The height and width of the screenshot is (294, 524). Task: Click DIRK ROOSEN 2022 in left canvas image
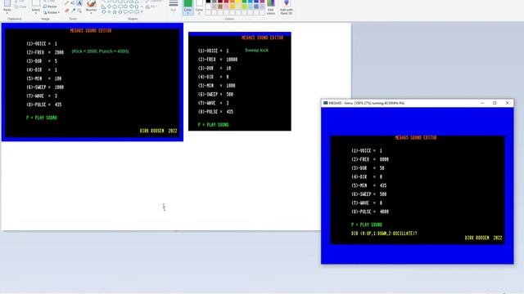[158, 131]
